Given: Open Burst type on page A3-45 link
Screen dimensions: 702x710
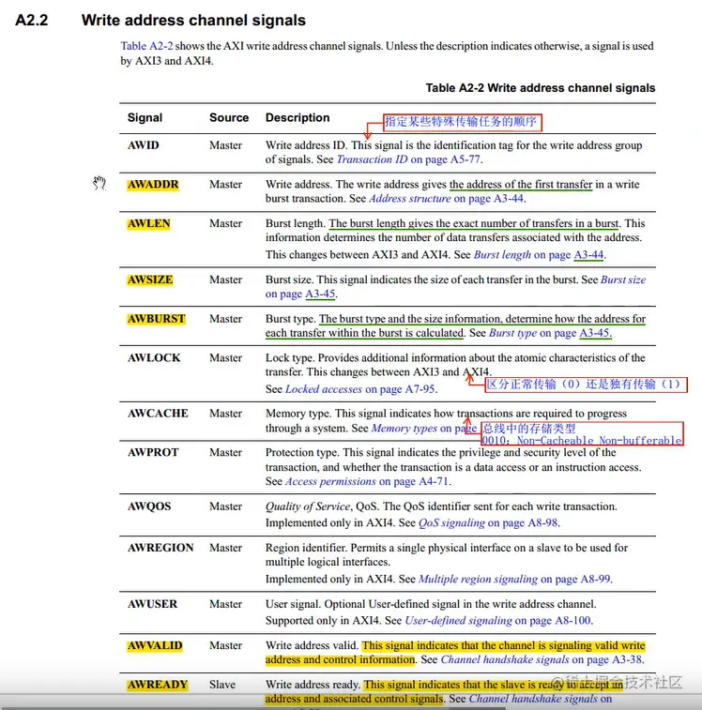Looking at the screenshot, I should (x=550, y=333).
